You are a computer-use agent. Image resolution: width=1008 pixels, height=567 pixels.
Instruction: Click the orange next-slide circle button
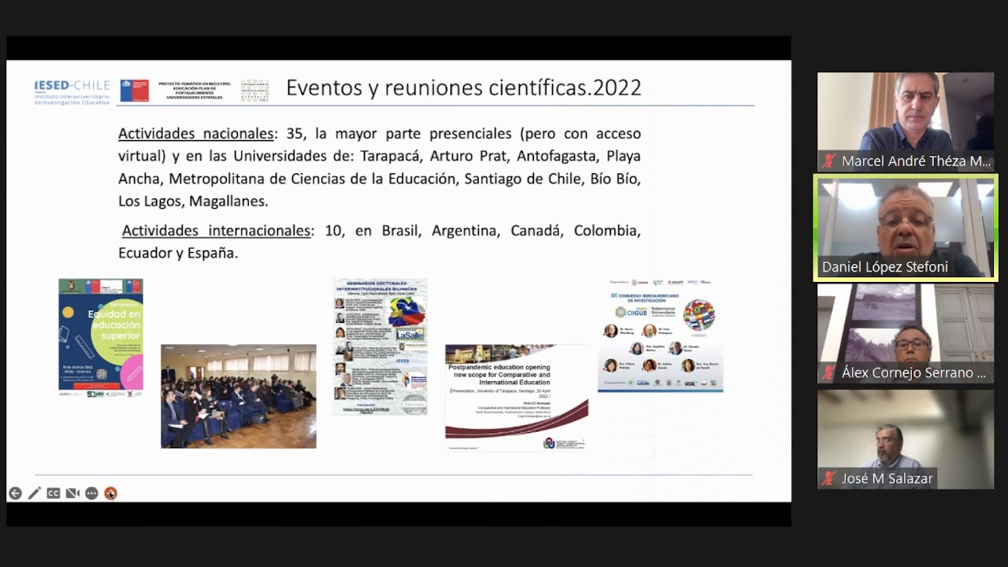point(110,494)
